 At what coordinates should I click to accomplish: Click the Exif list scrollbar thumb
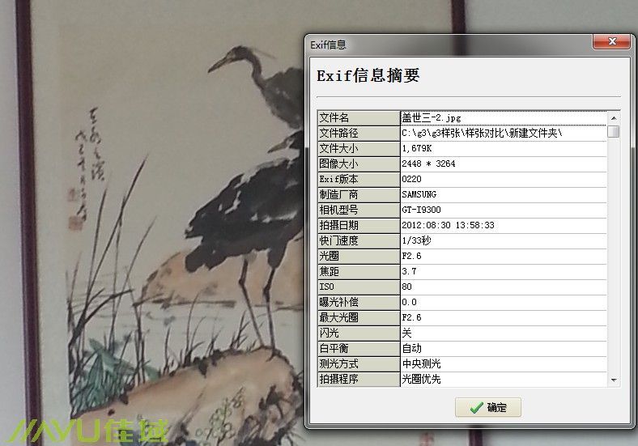coord(614,132)
